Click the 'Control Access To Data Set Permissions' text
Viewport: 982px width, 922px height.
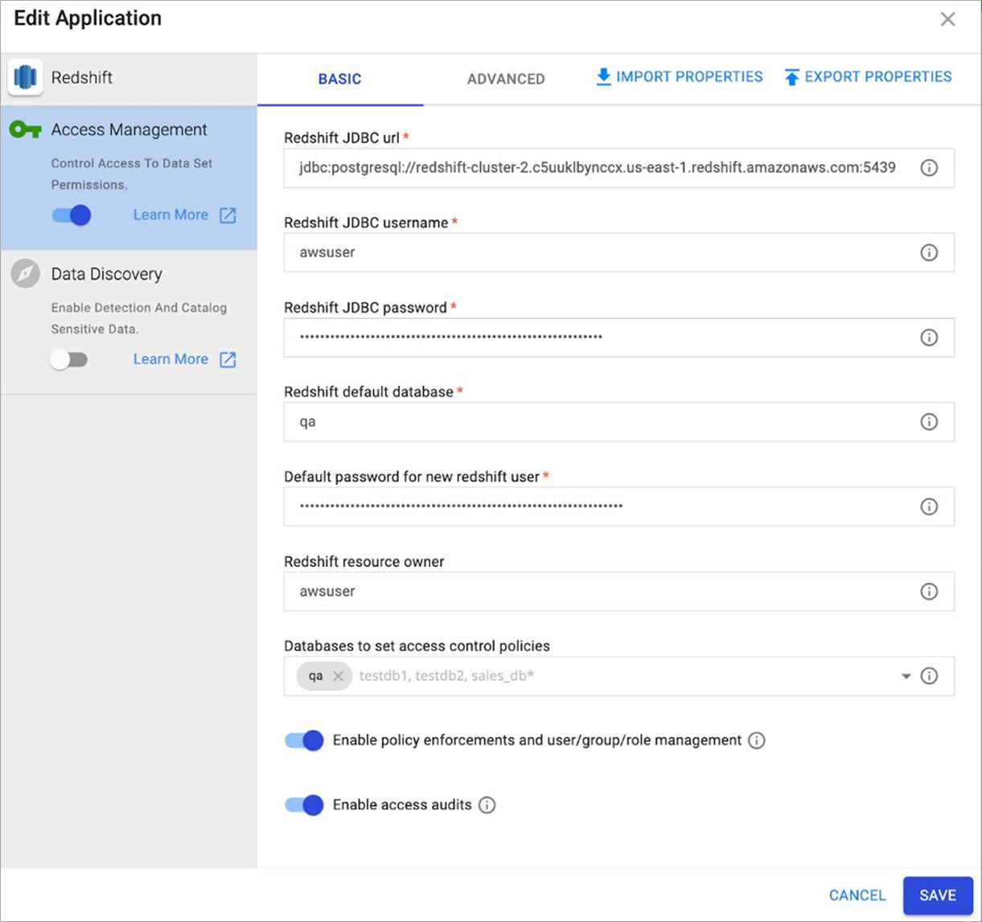click(x=132, y=174)
